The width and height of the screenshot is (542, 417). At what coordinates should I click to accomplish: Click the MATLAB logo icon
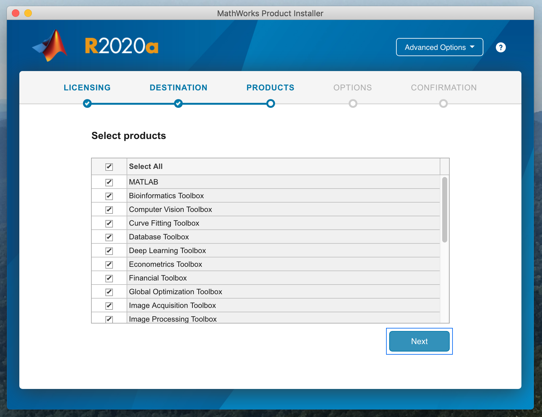coord(51,46)
